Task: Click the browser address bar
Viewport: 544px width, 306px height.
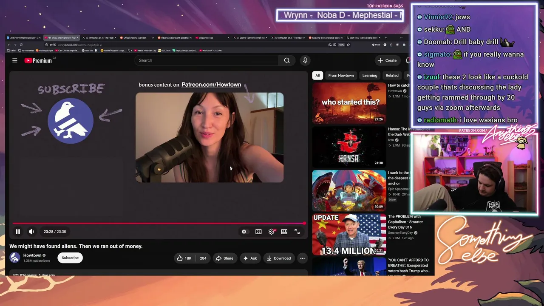Action: [187, 45]
